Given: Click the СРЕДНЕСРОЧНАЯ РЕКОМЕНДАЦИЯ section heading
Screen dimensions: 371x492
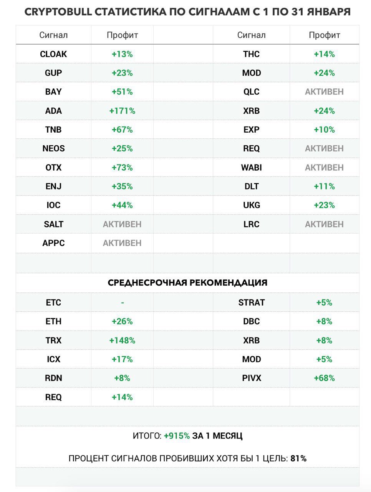Looking at the screenshot, I should click(x=187, y=283).
